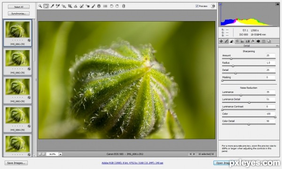
Task: Click the Select All button
Action: [19, 7]
